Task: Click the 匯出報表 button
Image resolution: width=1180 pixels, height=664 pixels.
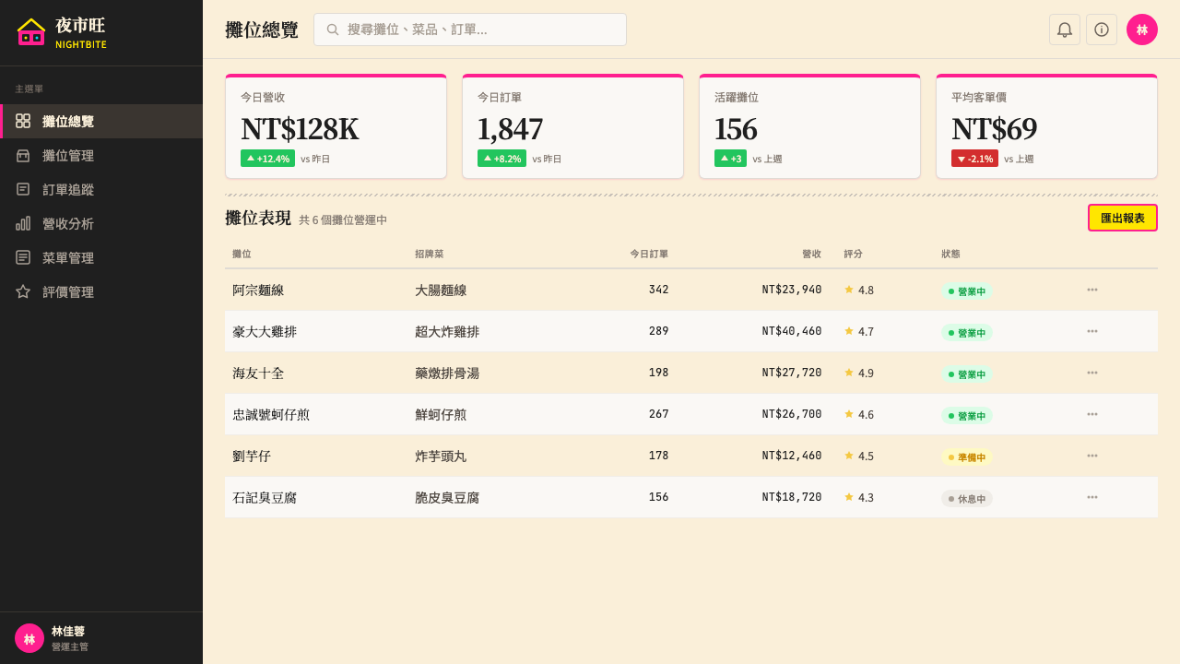Action: 1123,218
